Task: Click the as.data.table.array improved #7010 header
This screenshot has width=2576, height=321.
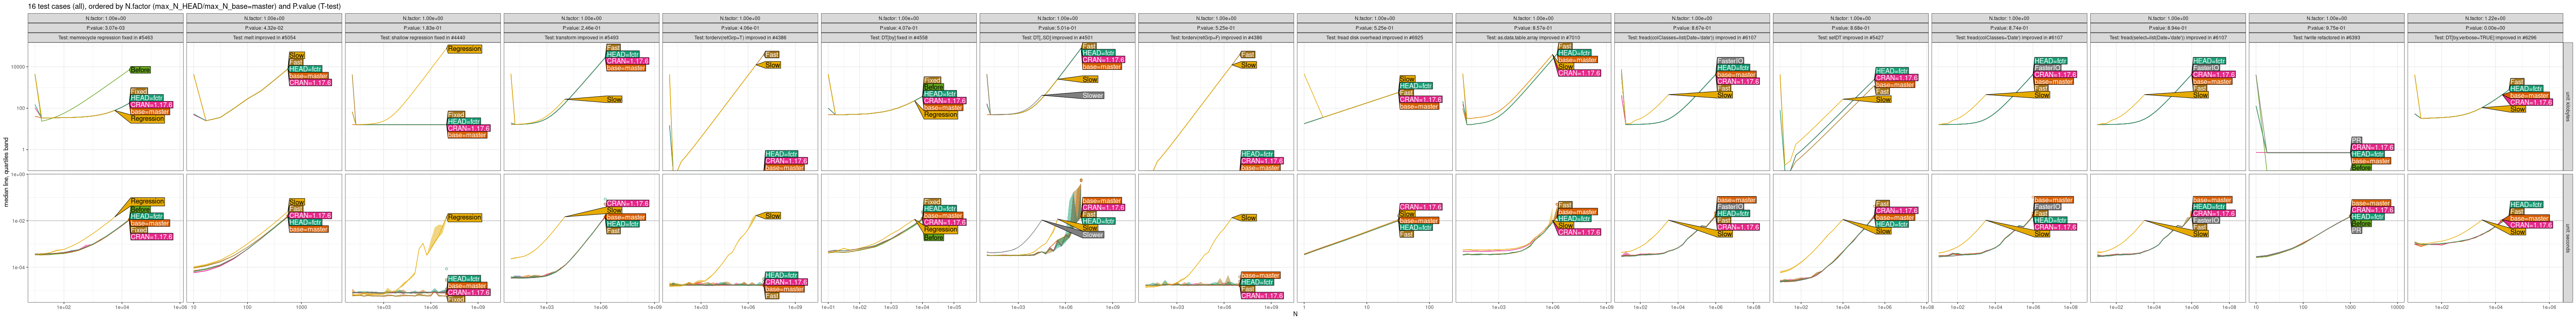Action: (x=1532, y=38)
